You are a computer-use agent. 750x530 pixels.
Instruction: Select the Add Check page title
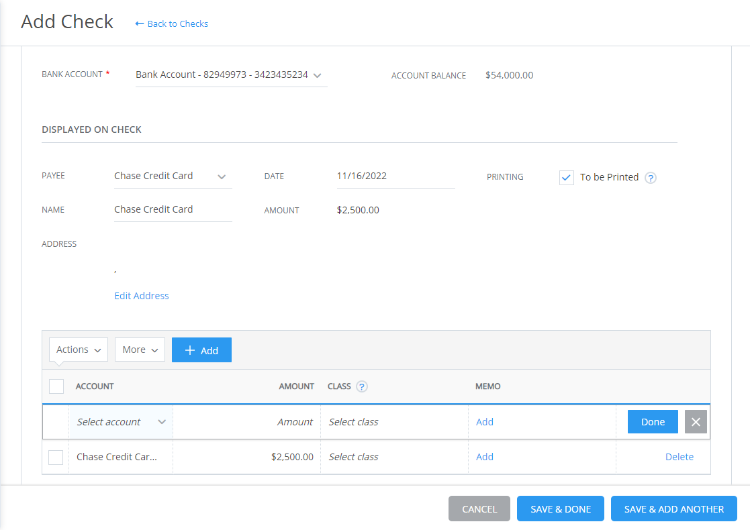point(67,21)
